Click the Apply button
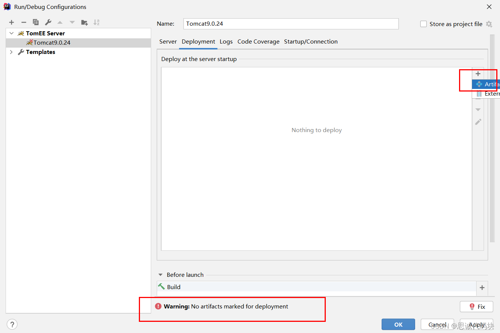The height and width of the screenshot is (333, 500). click(x=477, y=324)
